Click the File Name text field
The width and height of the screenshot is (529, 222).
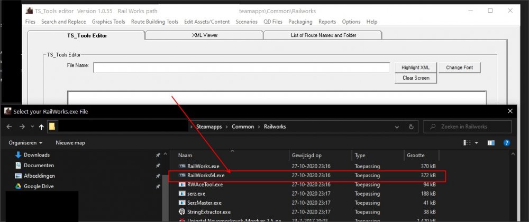coord(241,67)
